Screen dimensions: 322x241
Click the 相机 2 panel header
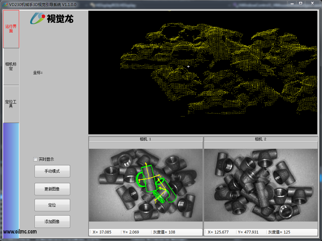(x=261, y=139)
